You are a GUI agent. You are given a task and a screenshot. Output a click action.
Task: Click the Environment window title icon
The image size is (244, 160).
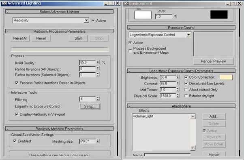(126, 3)
